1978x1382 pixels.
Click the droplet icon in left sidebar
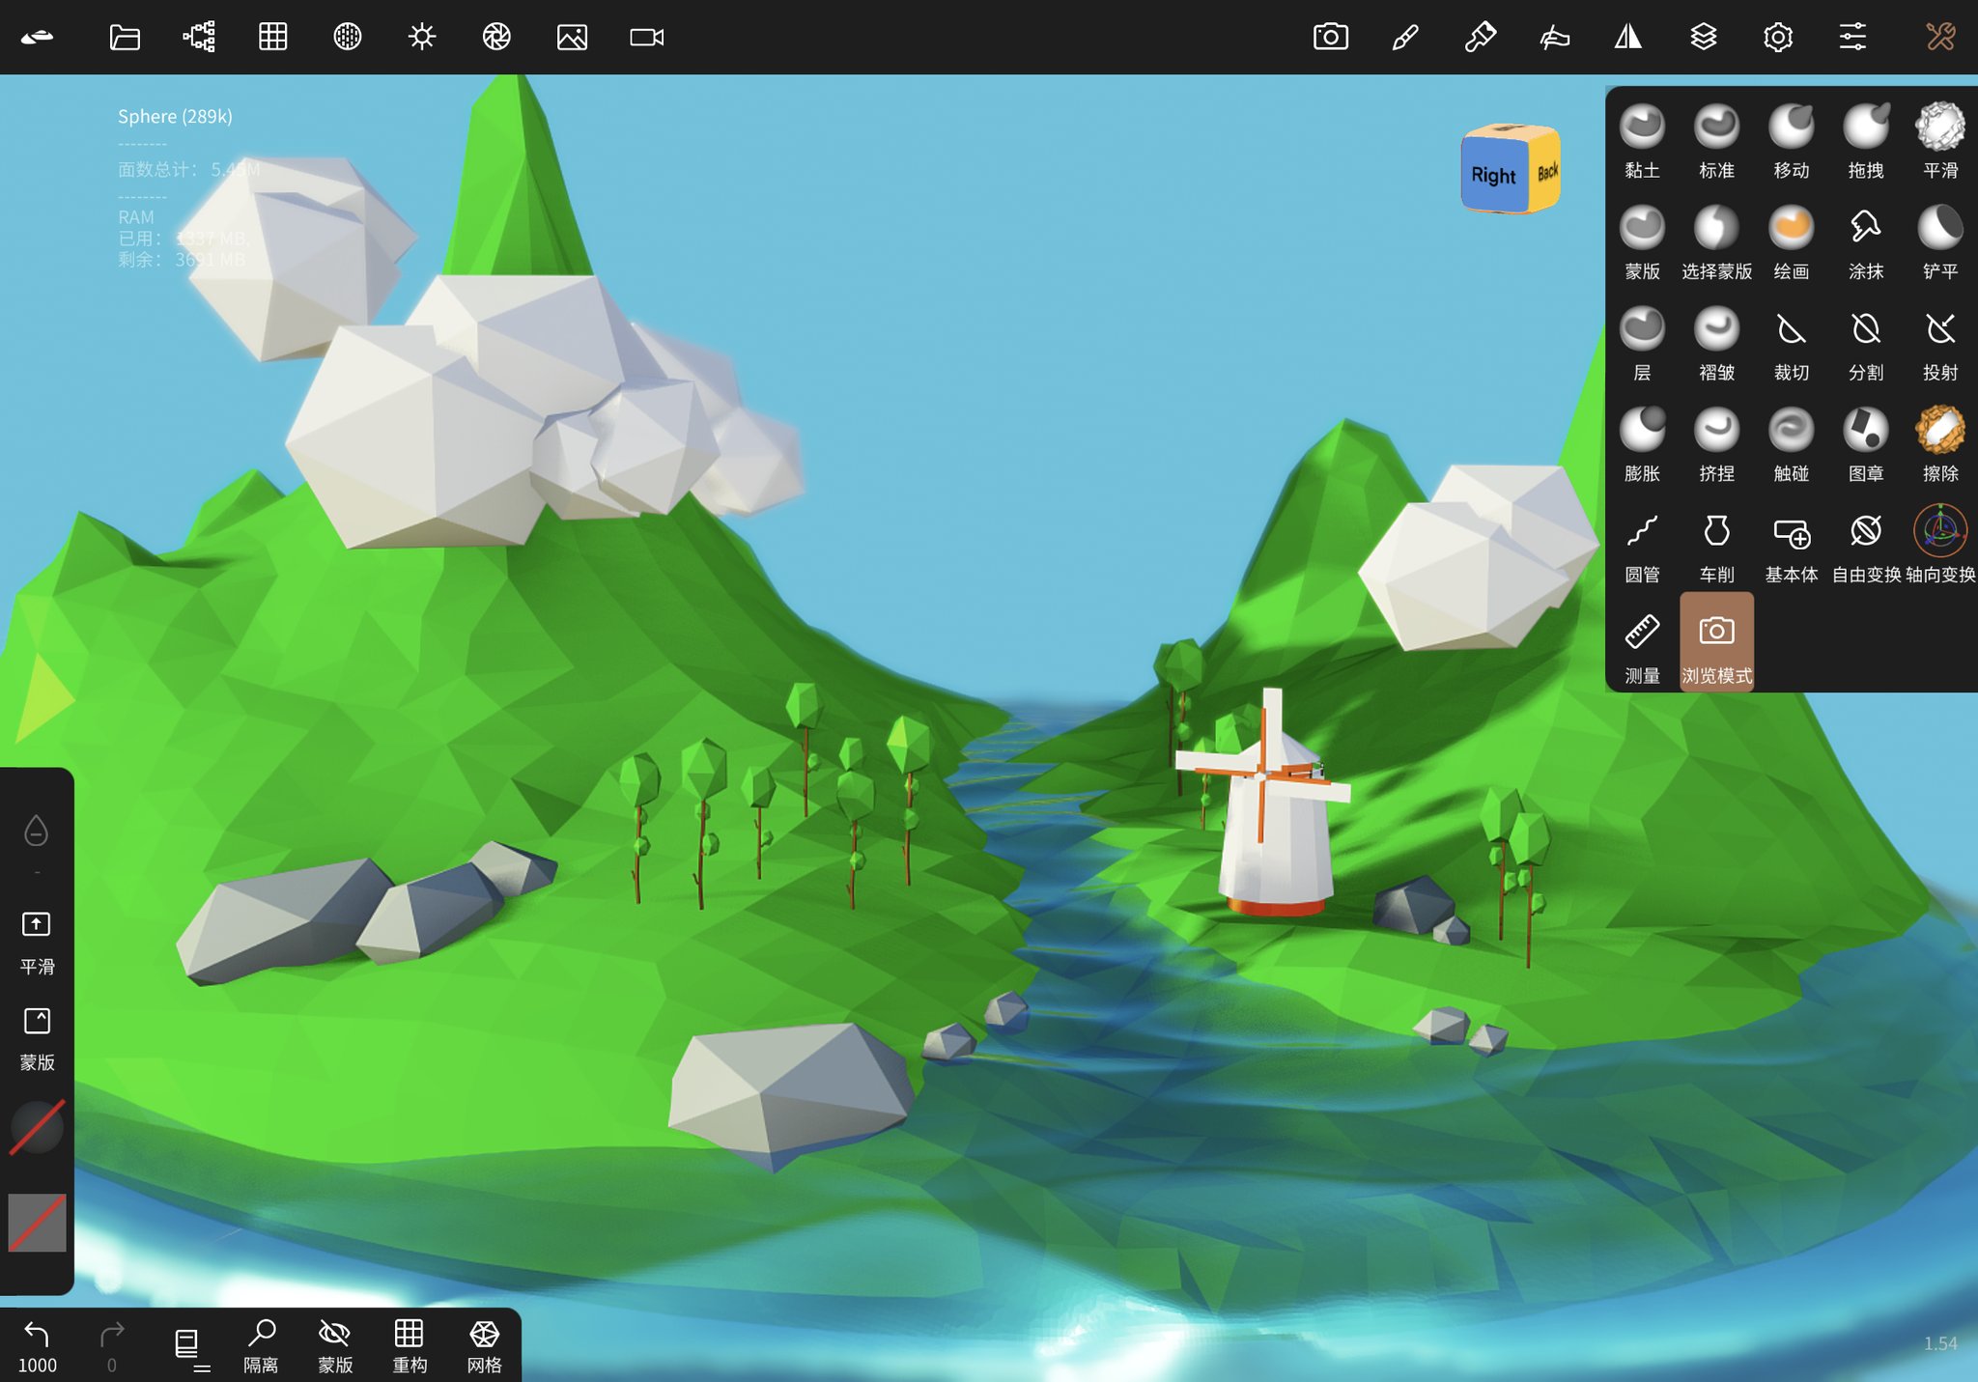(36, 831)
